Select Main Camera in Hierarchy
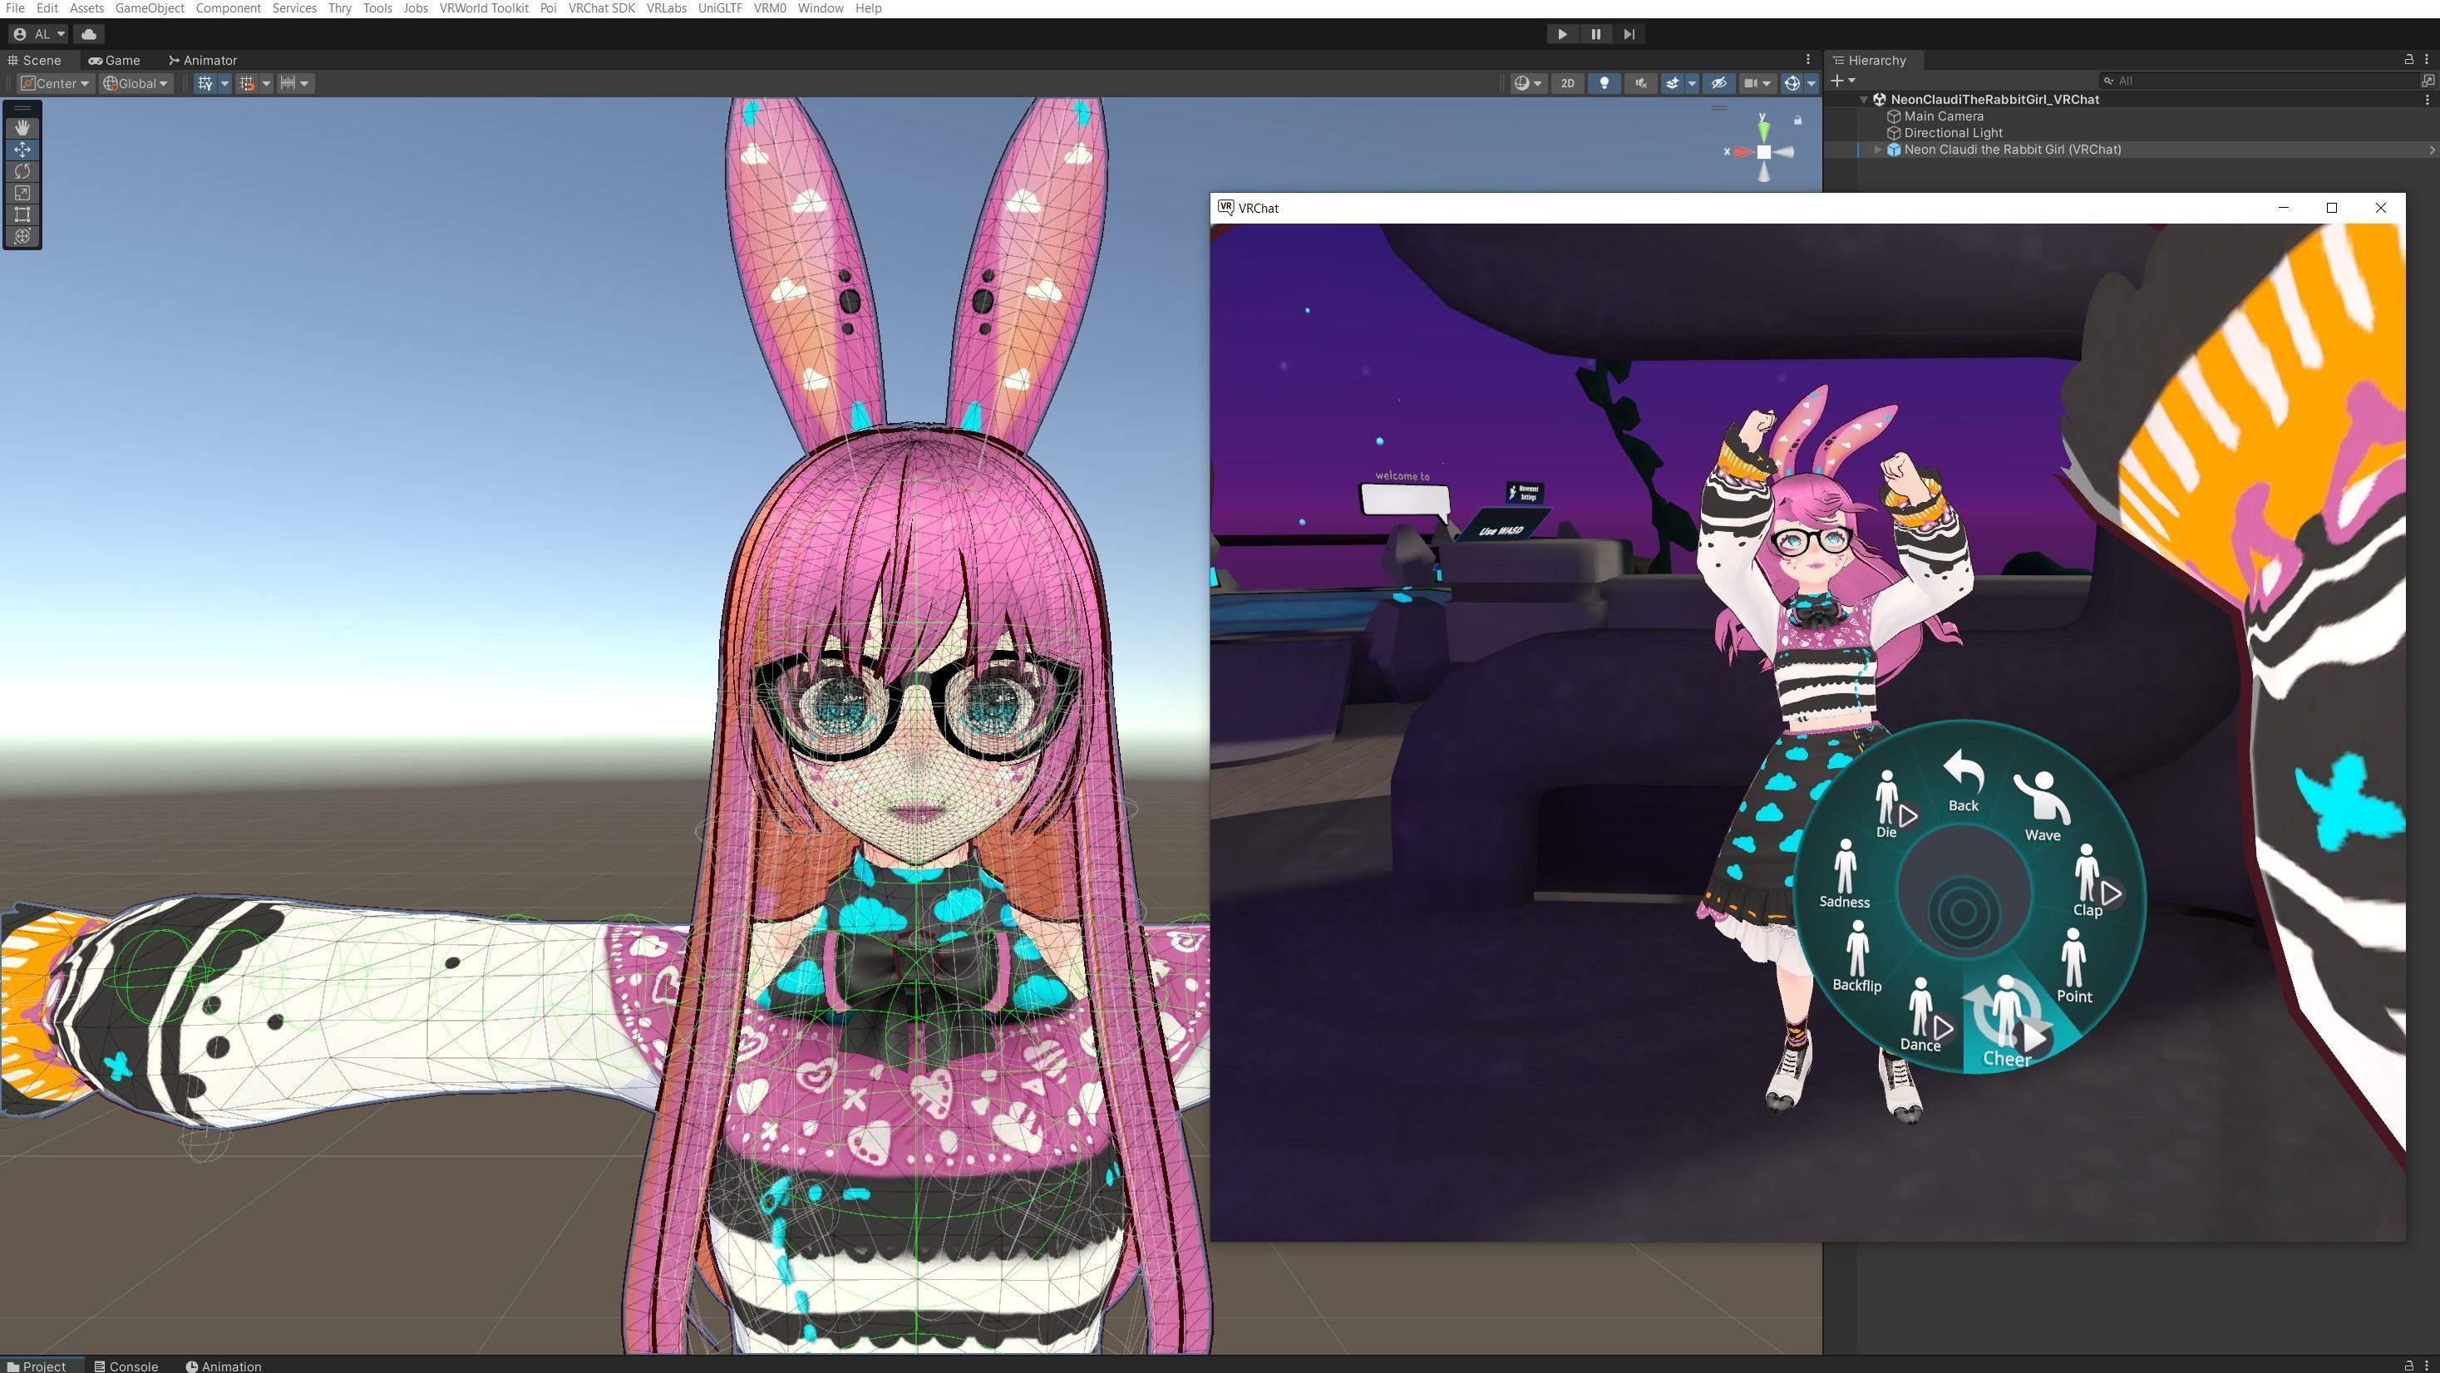 (1944, 116)
